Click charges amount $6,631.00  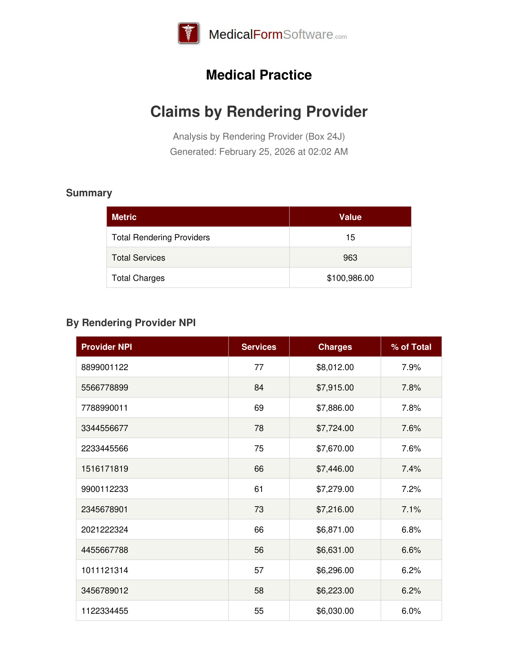[x=335, y=550]
